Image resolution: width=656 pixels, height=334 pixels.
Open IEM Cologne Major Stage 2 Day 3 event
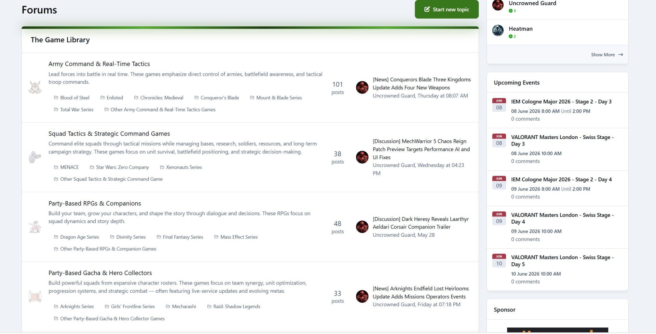tap(561, 101)
